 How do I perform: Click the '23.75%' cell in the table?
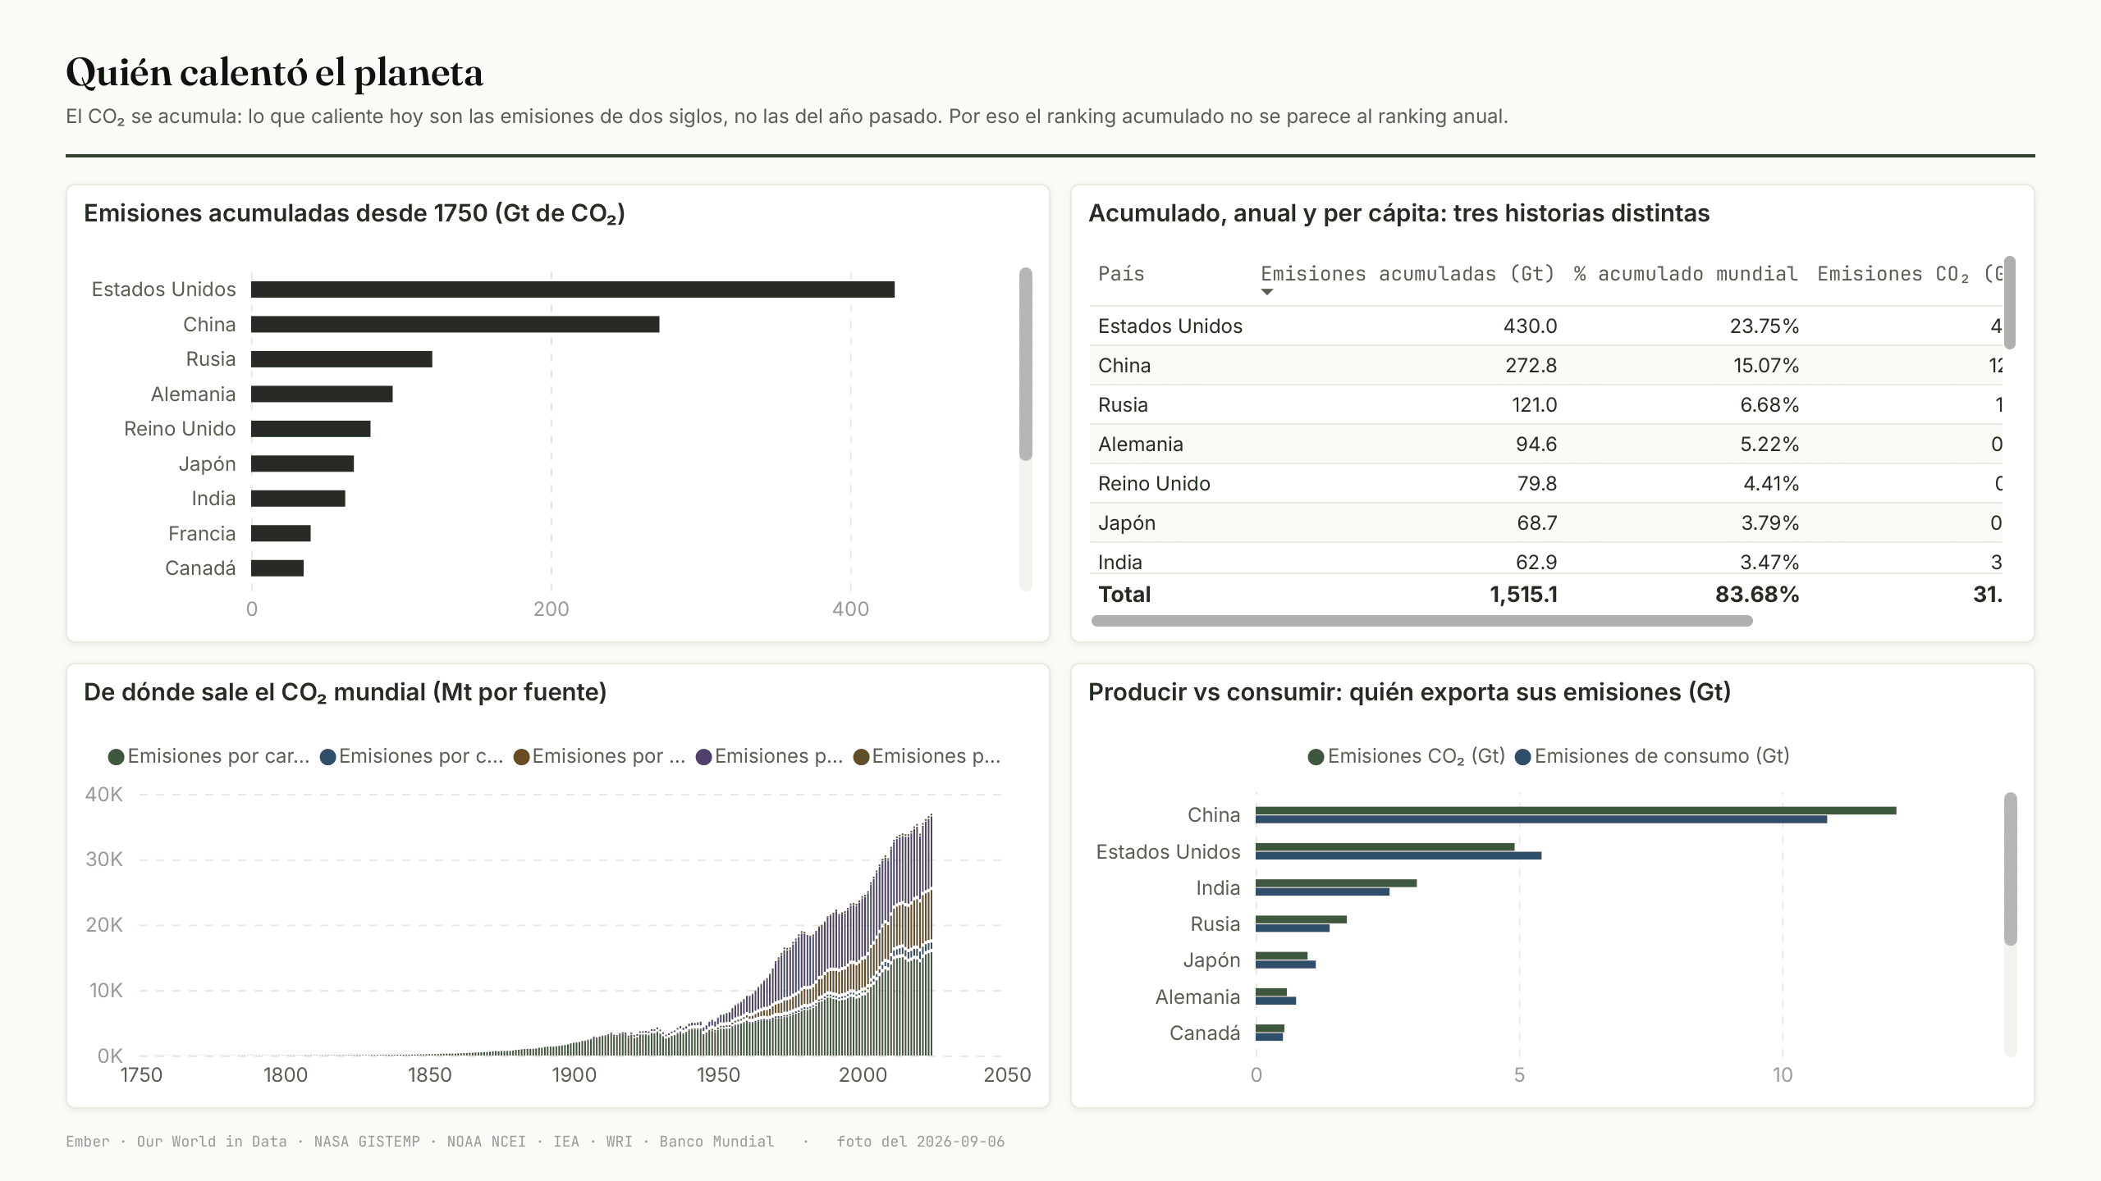click(1765, 326)
